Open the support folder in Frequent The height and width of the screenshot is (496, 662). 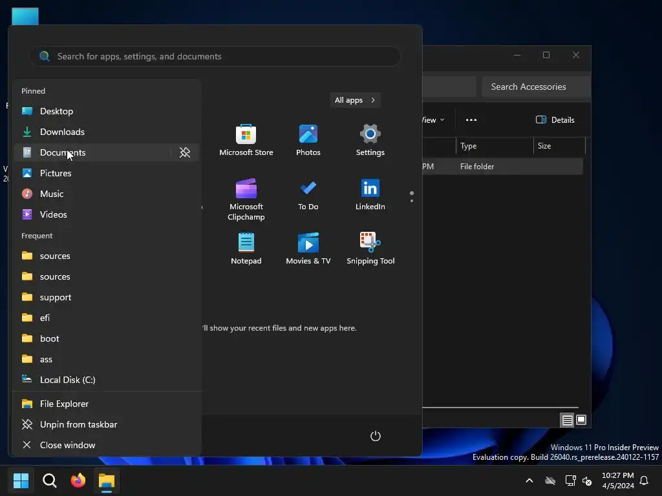(x=105, y=297)
